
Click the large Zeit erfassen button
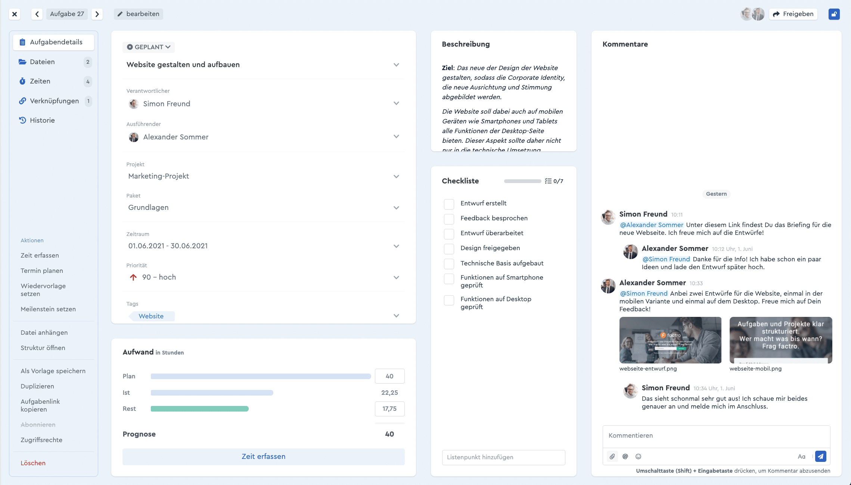[263, 457]
